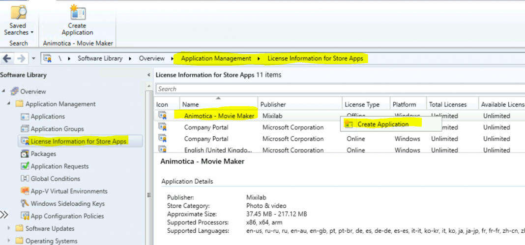
Task: Select Software Library in breadcrumb
Action: 100,58
